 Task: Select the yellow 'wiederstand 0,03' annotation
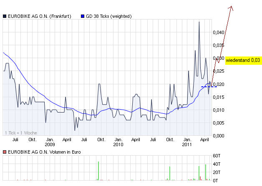tap(243, 60)
